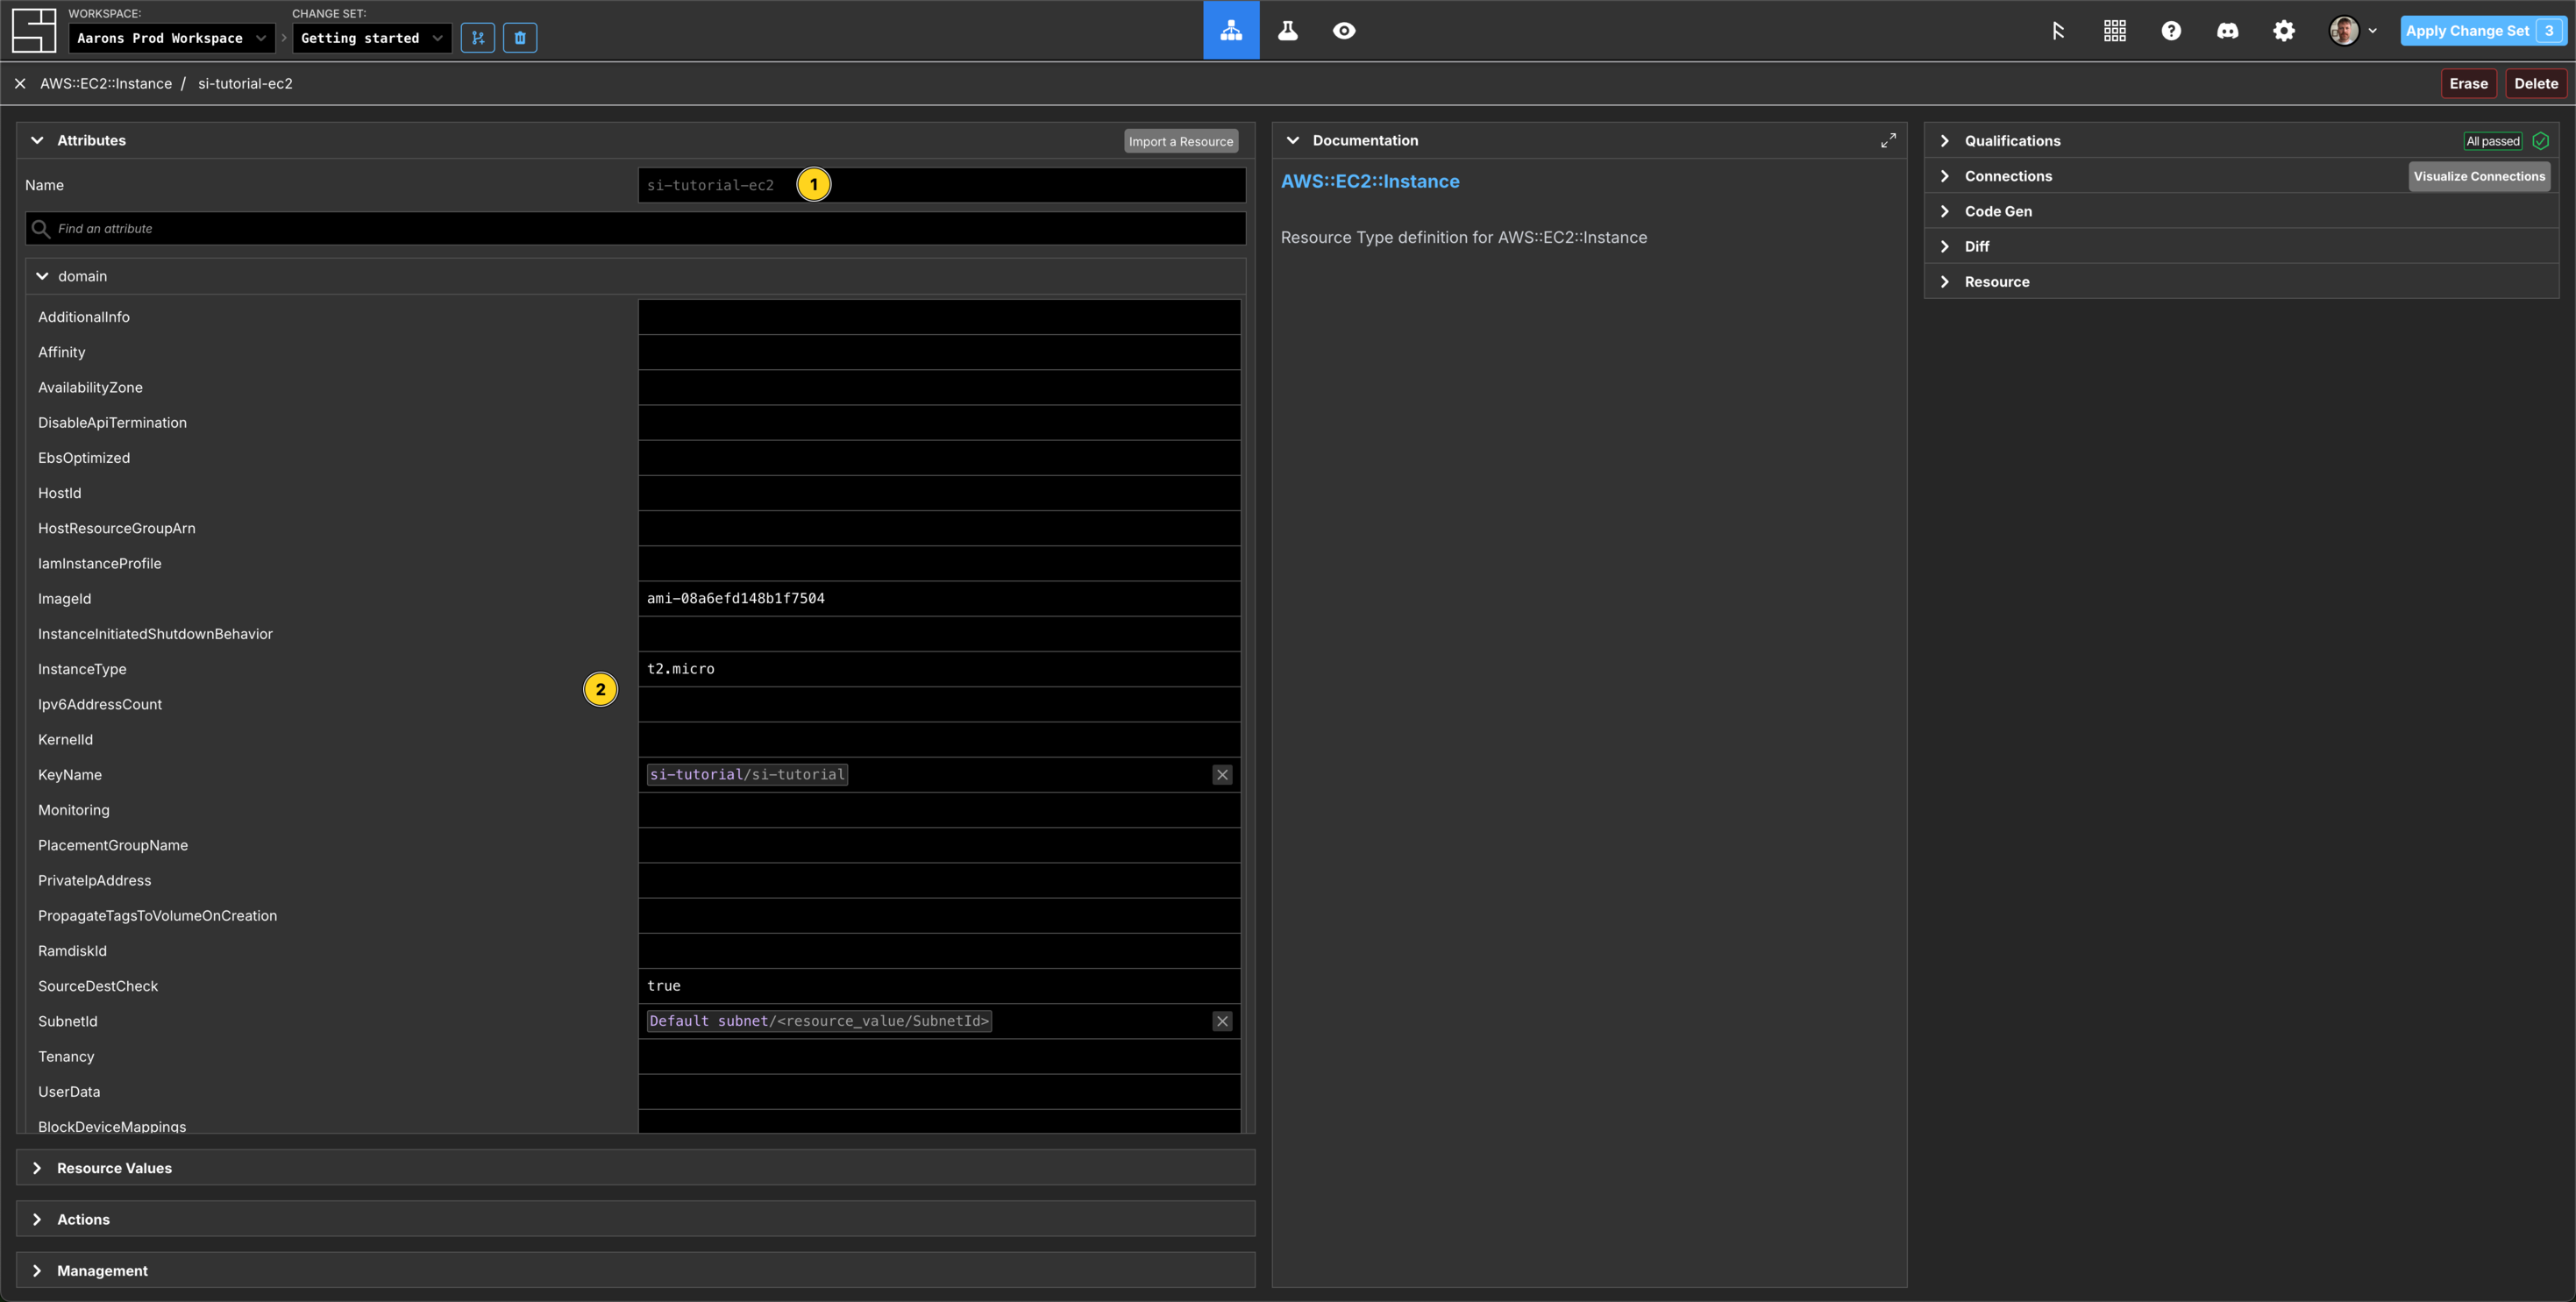Image resolution: width=2576 pixels, height=1302 pixels.
Task: Click into the Name input field
Action: point(942,185)
